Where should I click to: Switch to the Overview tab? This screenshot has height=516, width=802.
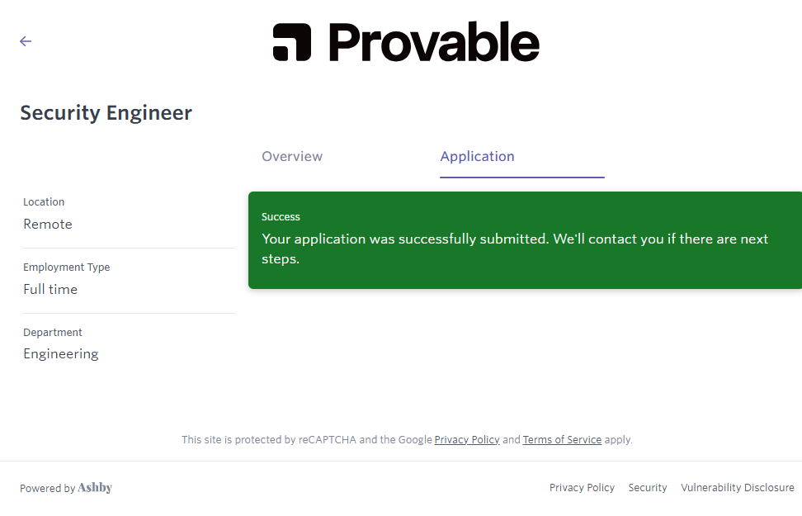292,157
